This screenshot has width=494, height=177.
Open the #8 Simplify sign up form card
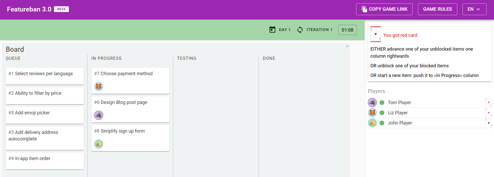(x=130, y=138)
